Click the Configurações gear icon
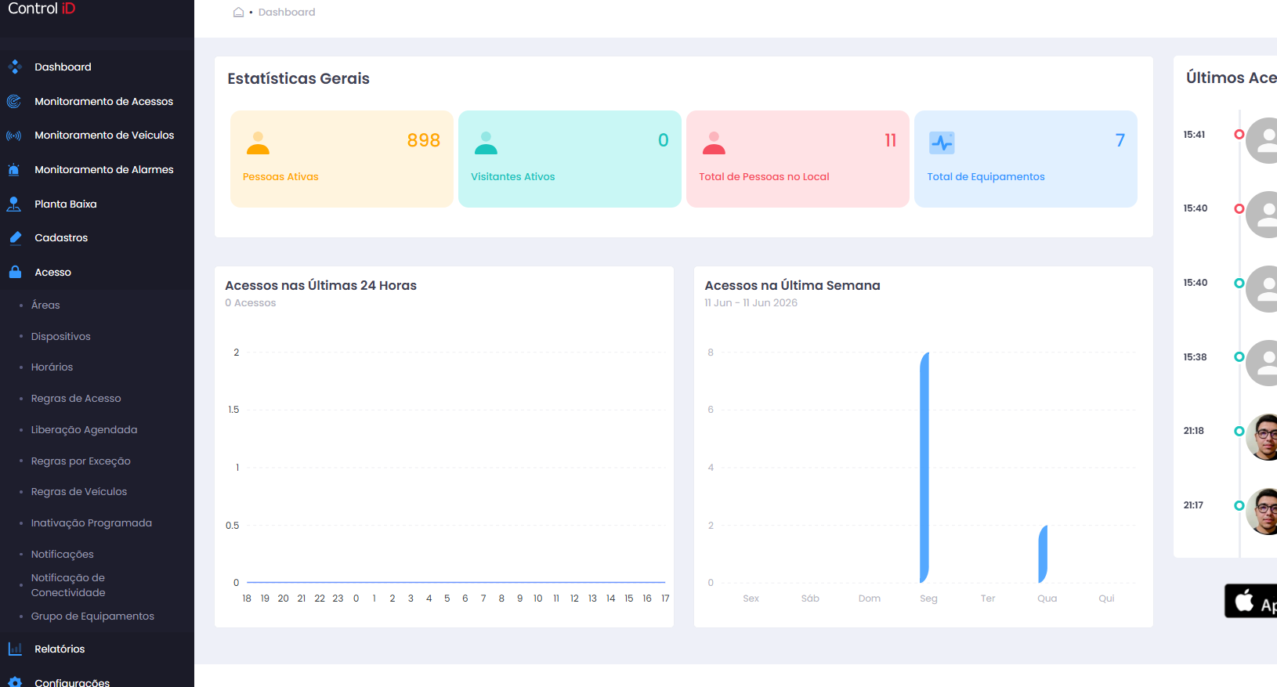1277x687 pixels. 15,682
